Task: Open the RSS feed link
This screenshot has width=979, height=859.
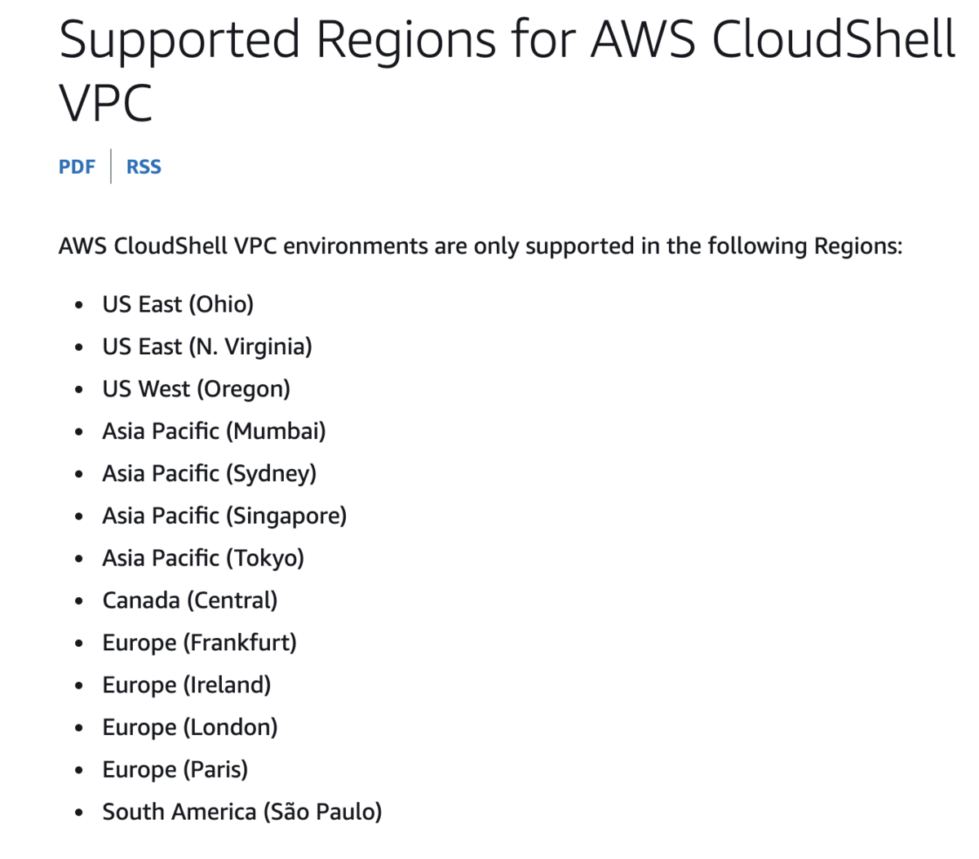Action: [x=143, y=166]
